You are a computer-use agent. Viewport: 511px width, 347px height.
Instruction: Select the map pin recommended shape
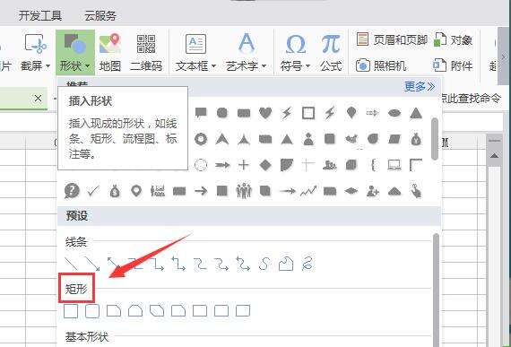(136, 191)
